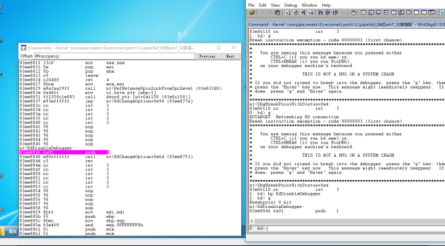Click the Copy toolbar icon
Viewport: 445px width, 246px height.
pos(269,12)
